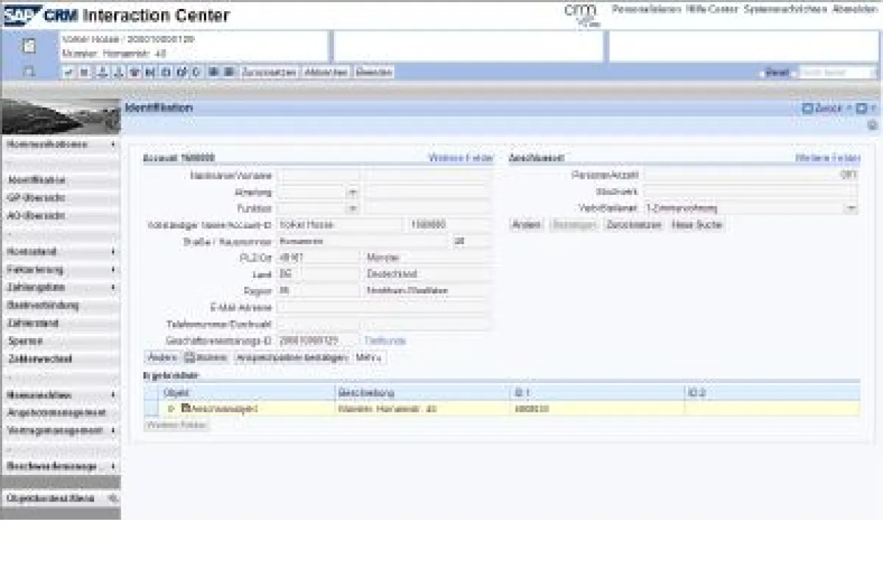Click the SAP logo in the top corner
Viewport: 883px width, 569px height.
click(x=18, y=11)
